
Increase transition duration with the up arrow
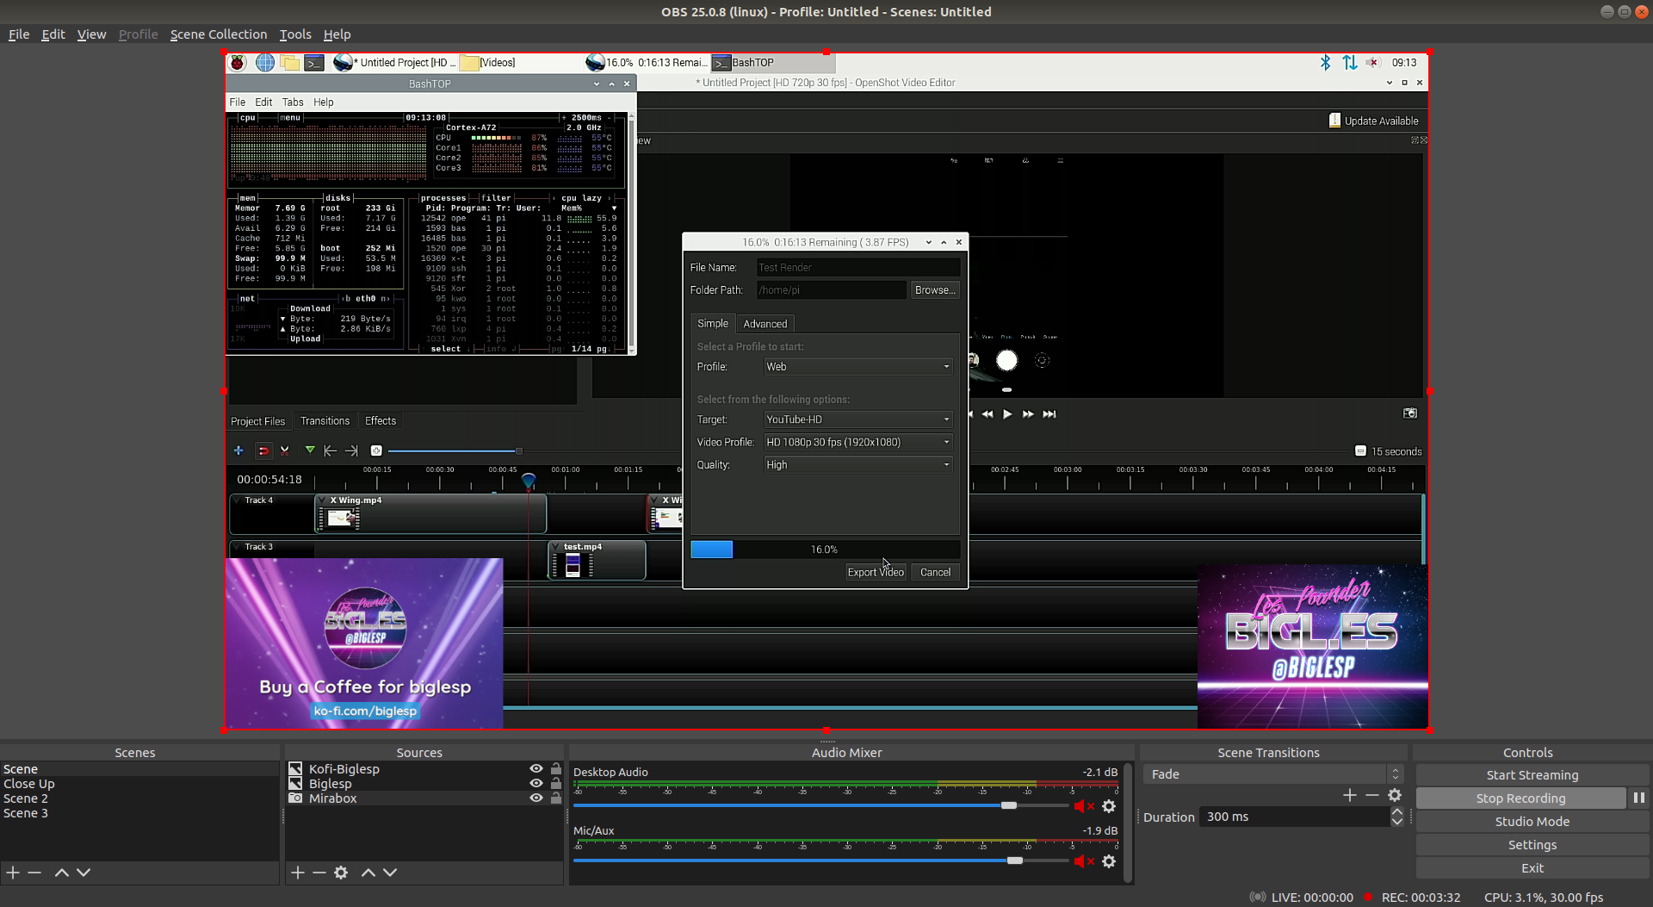coord(1397,811)
